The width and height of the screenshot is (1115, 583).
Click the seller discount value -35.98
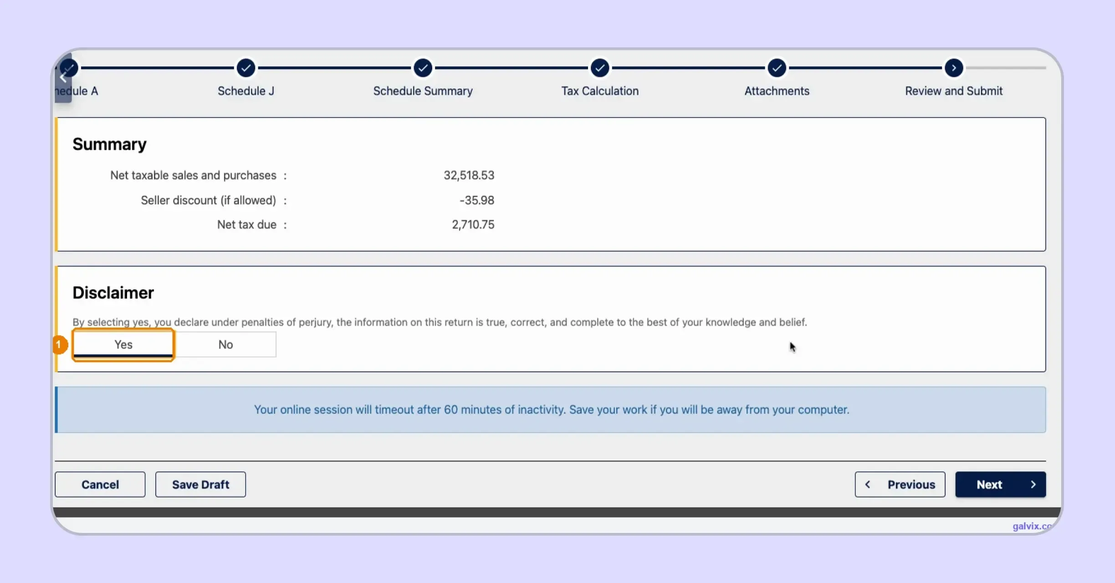[x=477, y=200]
